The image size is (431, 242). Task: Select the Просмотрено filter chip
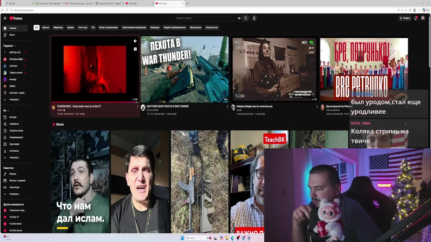[x=196, y=28]
